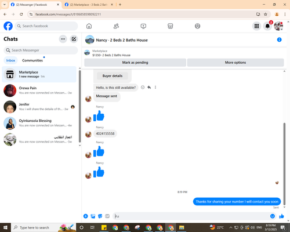Image resolution: width=290 pixels, height=232 pixels.
Task: Open the Oyinkansola Blessing conversation
Action: click(39, 123)
